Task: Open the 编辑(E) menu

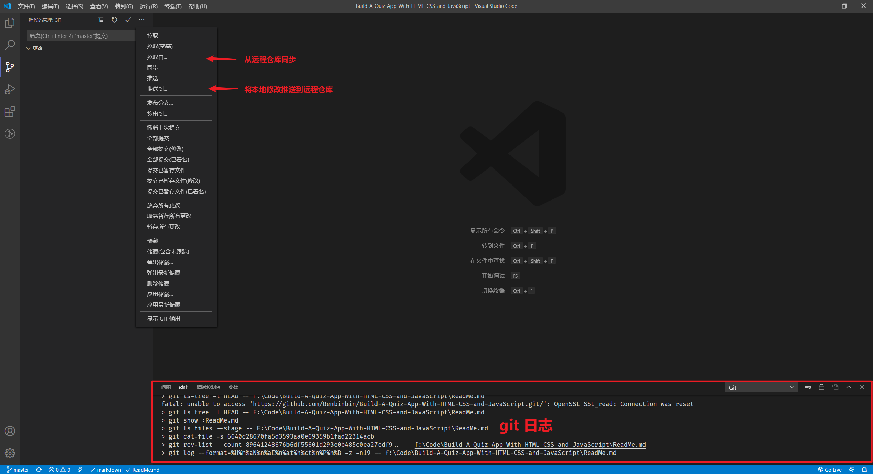Action: click(50, 6)
